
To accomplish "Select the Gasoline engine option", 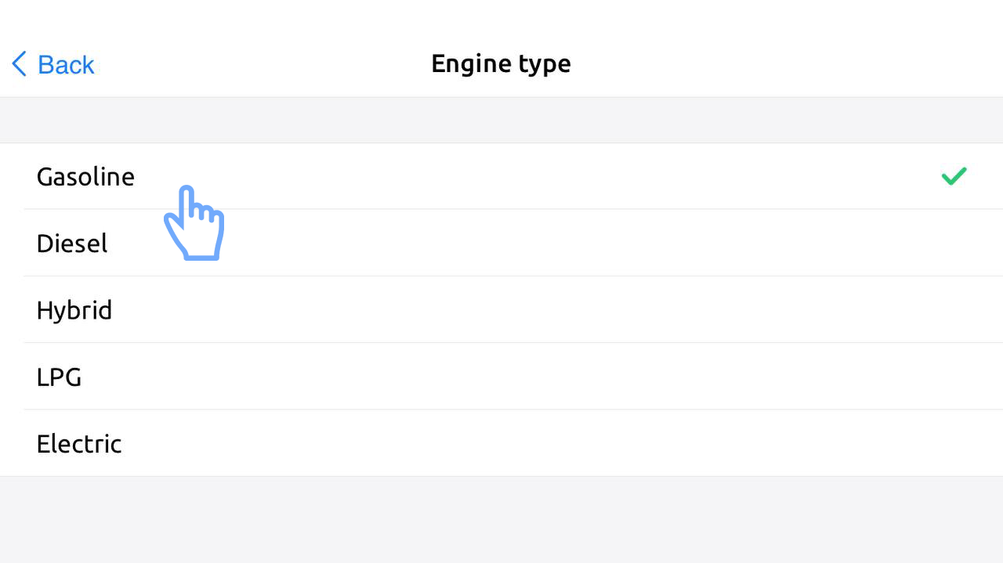I will (85, 177).
